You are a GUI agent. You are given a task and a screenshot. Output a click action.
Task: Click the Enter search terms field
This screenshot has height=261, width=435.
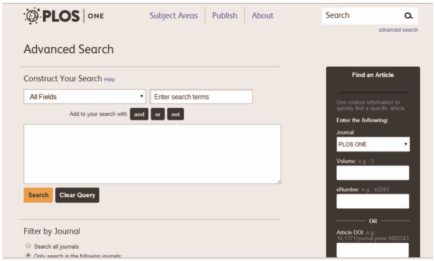201,96
